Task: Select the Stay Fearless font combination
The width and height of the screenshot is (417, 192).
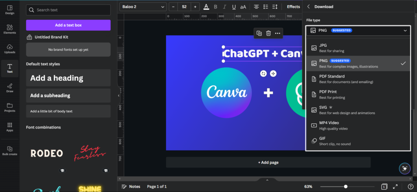Action: 90,153
